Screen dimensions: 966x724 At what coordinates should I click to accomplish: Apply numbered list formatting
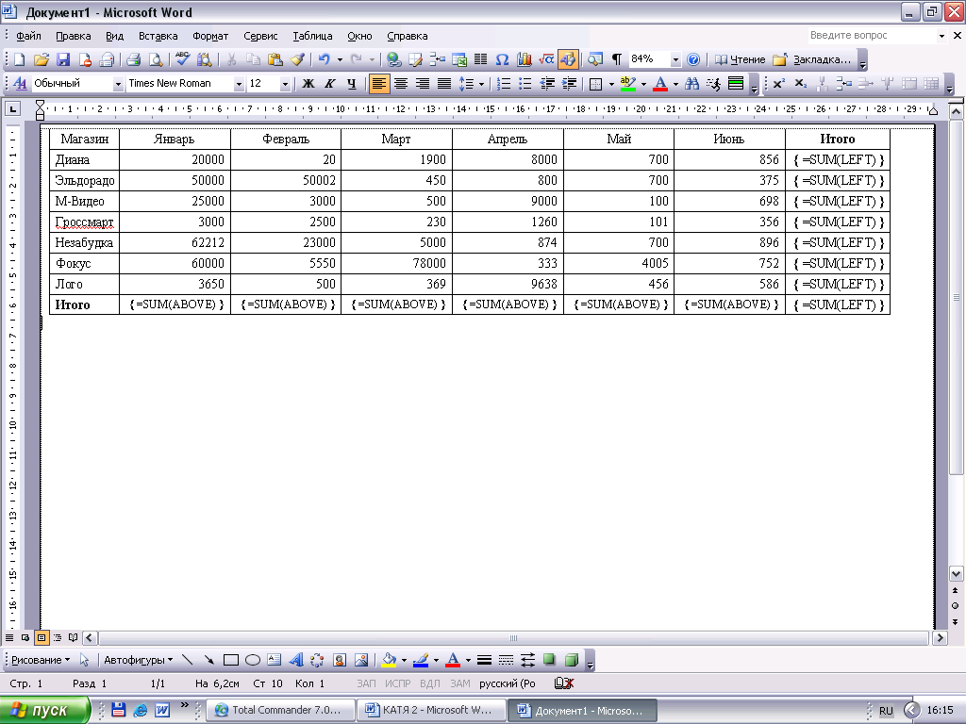(504, 84)
